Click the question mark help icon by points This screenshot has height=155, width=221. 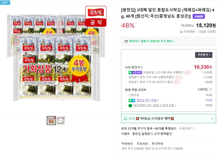pyautogui.click(x=210, y=89)
